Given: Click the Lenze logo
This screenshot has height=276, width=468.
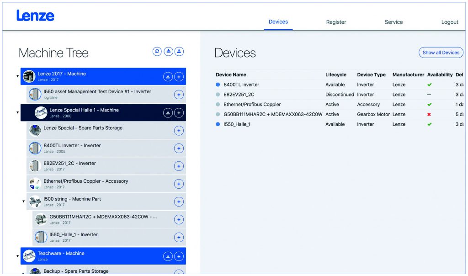Looking at the screenshot, I should pos(36,16).
